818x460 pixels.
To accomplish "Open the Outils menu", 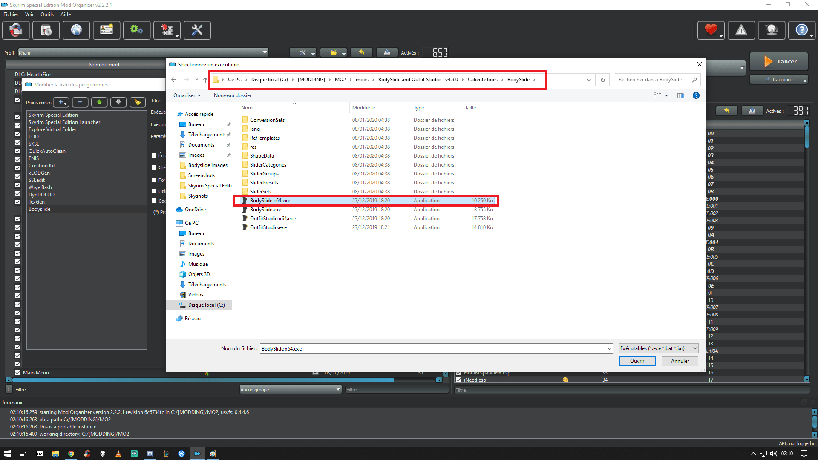I will coord(47,14).
